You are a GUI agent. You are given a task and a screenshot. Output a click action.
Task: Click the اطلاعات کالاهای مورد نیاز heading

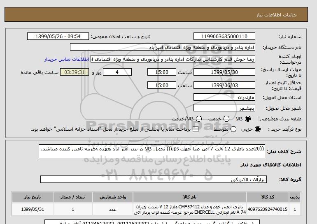click(271, 165)
